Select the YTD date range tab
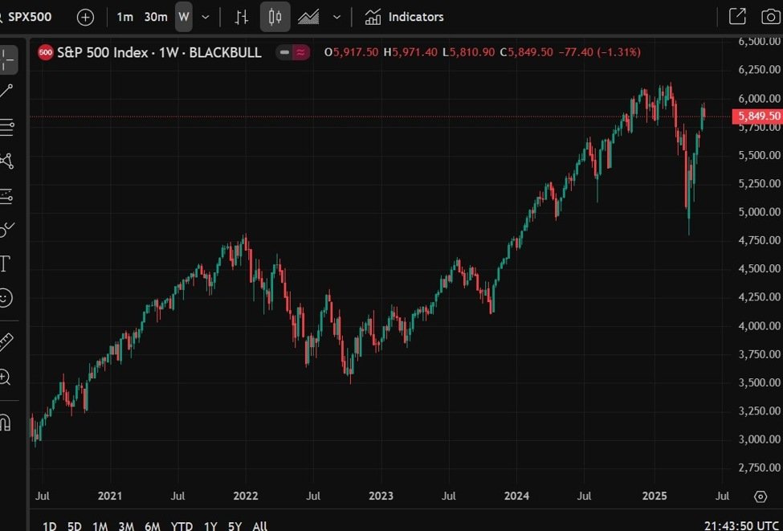The height and width of the screenshot is (531, 783). pyautogui.click(x=181, y=526)
